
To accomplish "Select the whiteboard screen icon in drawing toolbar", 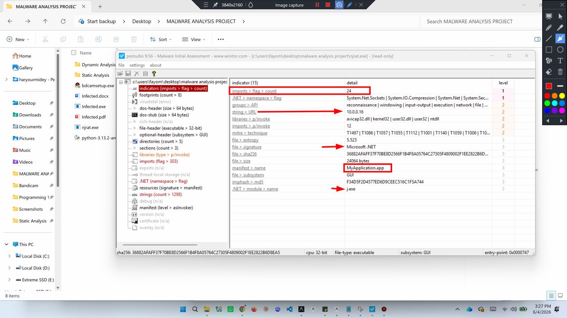I will coord(549,16).
